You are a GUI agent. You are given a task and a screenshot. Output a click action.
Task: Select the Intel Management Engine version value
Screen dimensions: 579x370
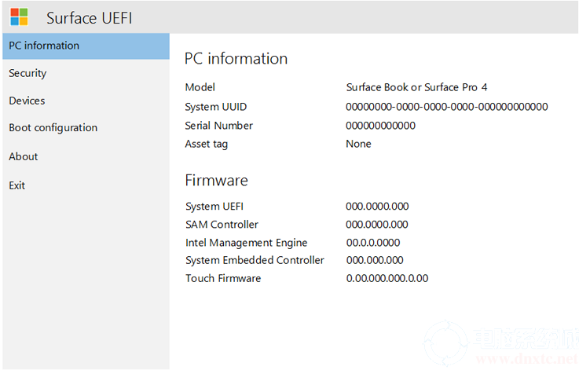point(372,243)
